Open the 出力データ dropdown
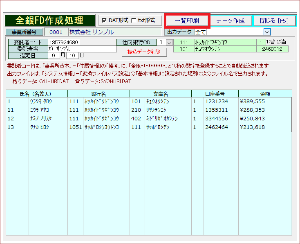Screen dimensions: 300x244 (267, 32)
